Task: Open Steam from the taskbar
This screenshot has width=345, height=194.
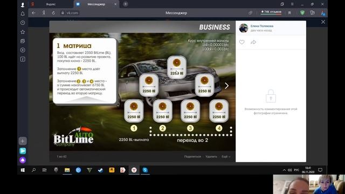Action: pyautogui.click(x=101, y=170)
